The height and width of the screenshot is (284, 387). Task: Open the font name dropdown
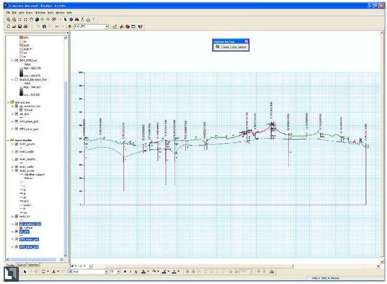[x=106, y=272]
